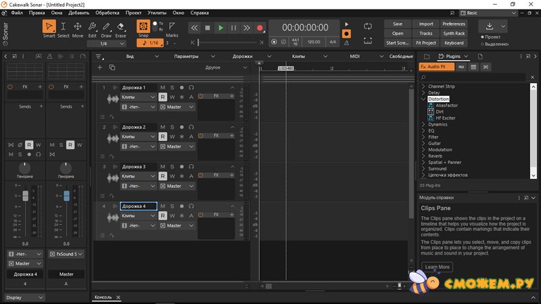Viewport: 541px width, 304px height.
Task: Open the Проект menu
Action: pos(134,13)
